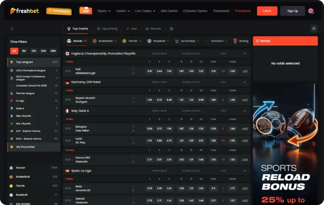
Task: Collapse England Championship Promotion Playoffs section
Action: [x=245, y=54]
